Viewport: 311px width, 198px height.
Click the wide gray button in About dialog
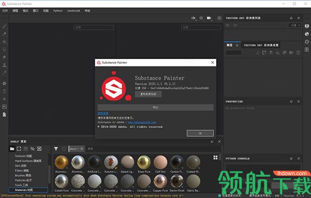pos(155,107)
